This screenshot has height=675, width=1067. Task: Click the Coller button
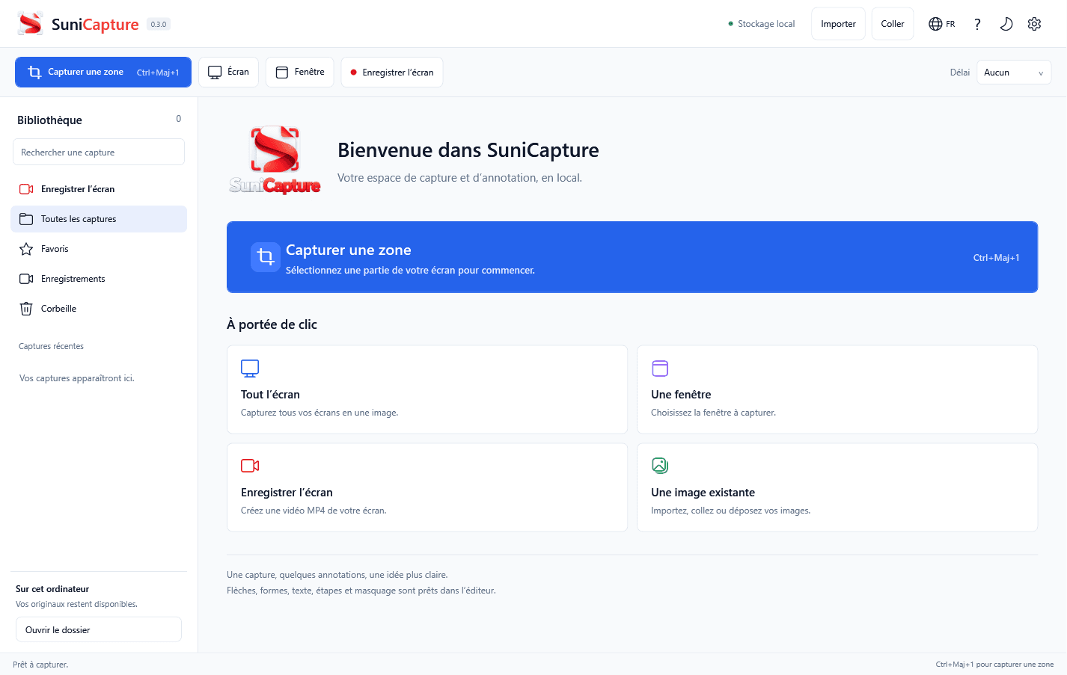893,24
